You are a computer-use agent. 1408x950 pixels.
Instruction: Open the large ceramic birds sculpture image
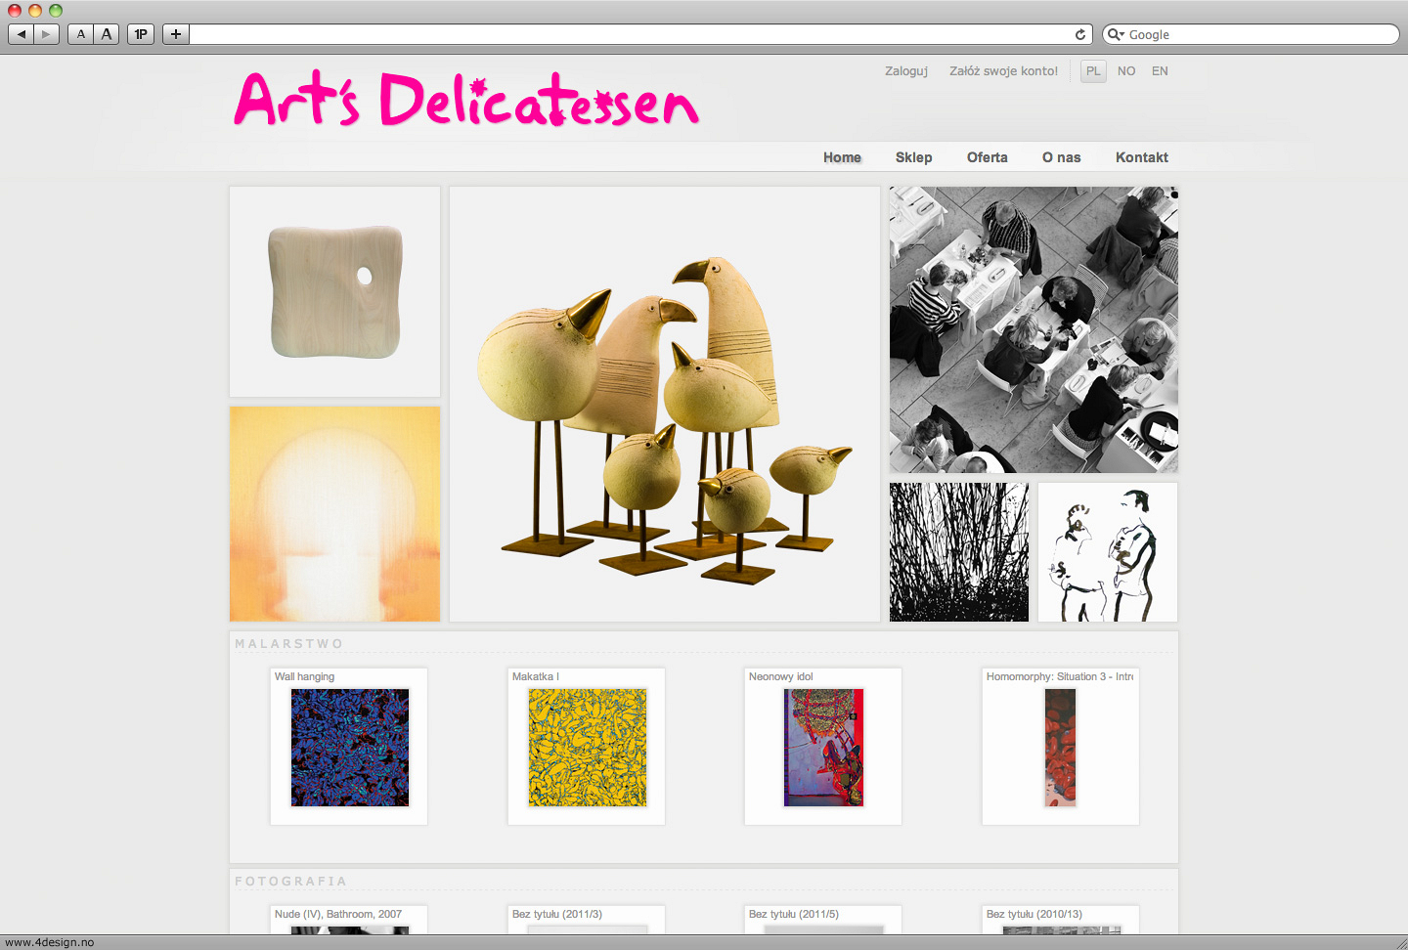[x=665, y=404]
